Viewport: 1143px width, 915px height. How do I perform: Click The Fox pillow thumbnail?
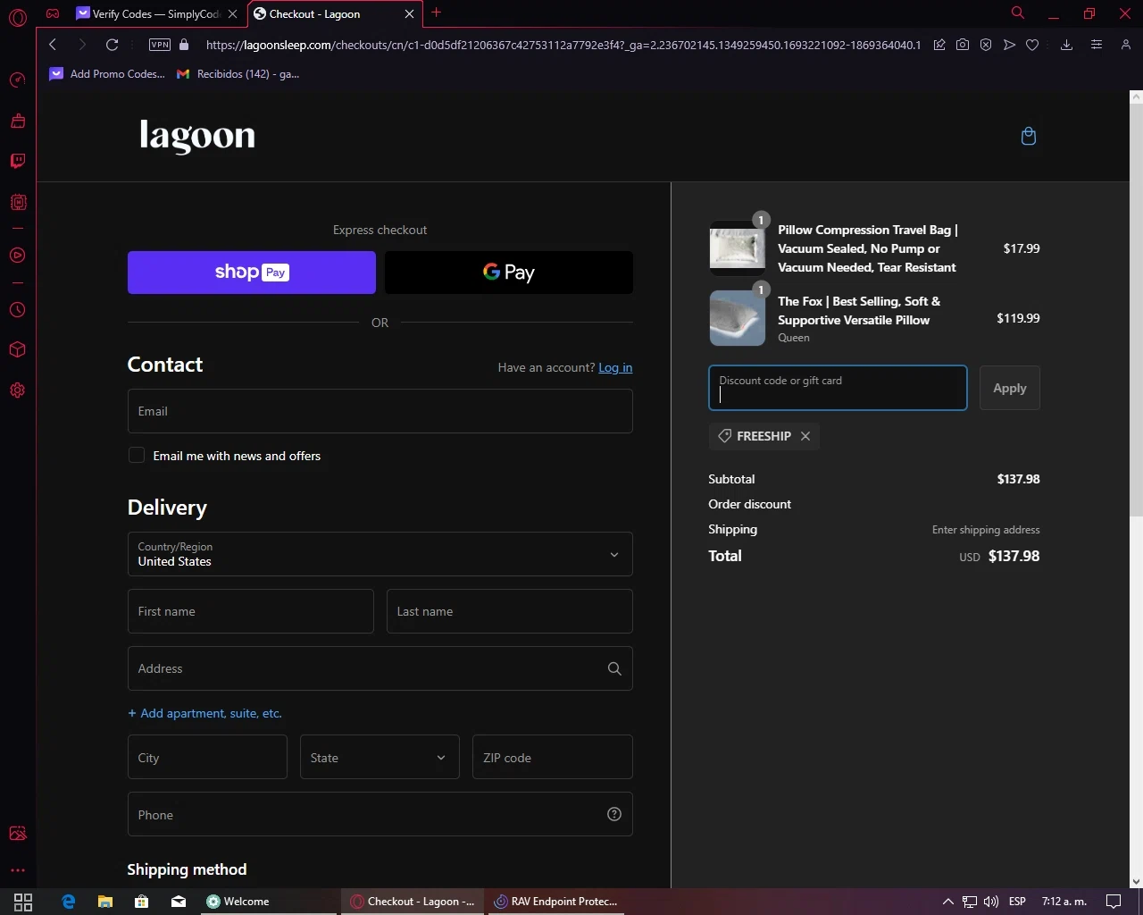tap(738, 317)
